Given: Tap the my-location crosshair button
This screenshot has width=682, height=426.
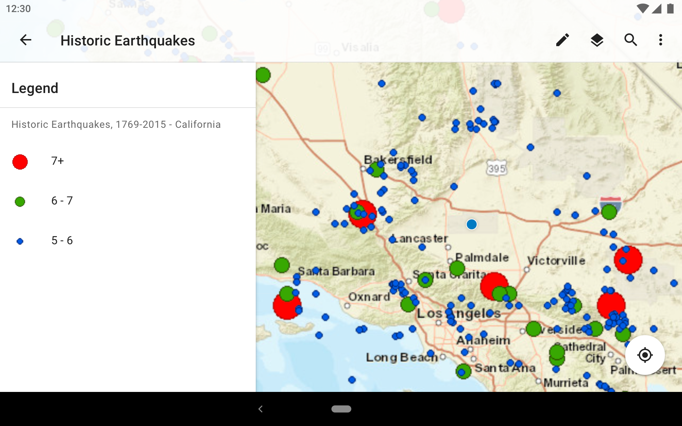Looking at the screenshot, I should [645, 355].
